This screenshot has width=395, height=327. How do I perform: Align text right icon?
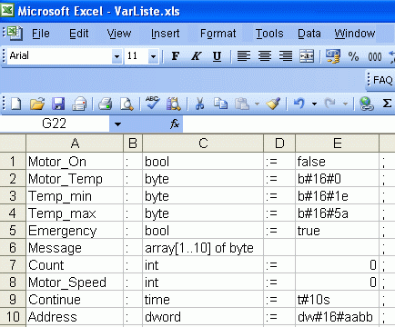(x=286, y=56)
